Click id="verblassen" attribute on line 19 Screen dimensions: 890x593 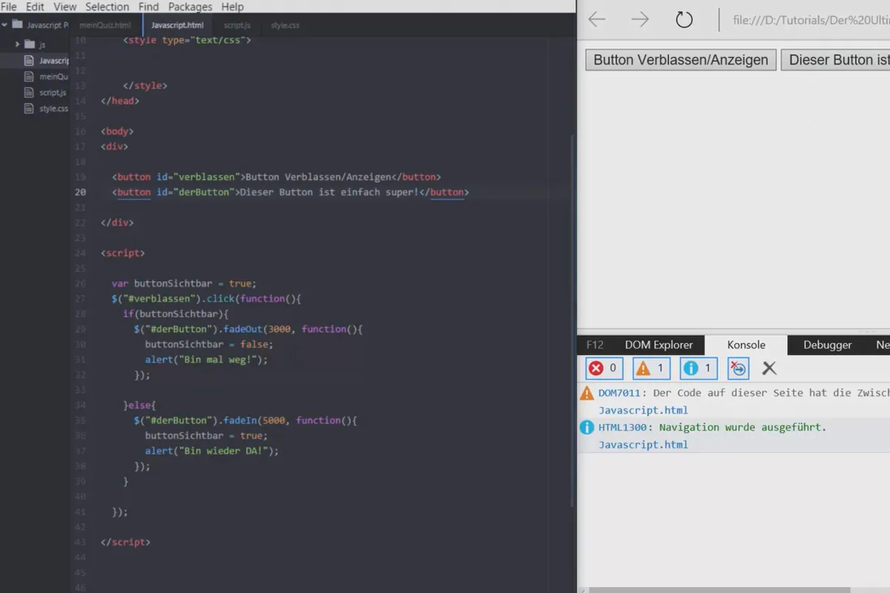click(x=198, y=177)
